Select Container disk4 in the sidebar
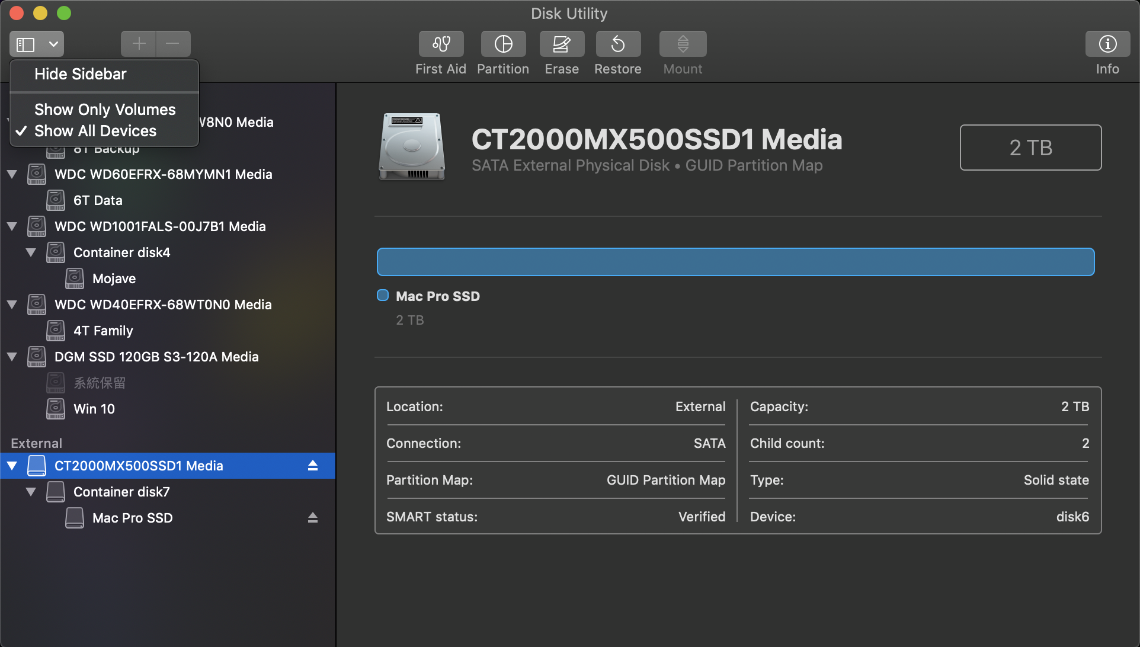1140x647 pixels. point(168,252)
